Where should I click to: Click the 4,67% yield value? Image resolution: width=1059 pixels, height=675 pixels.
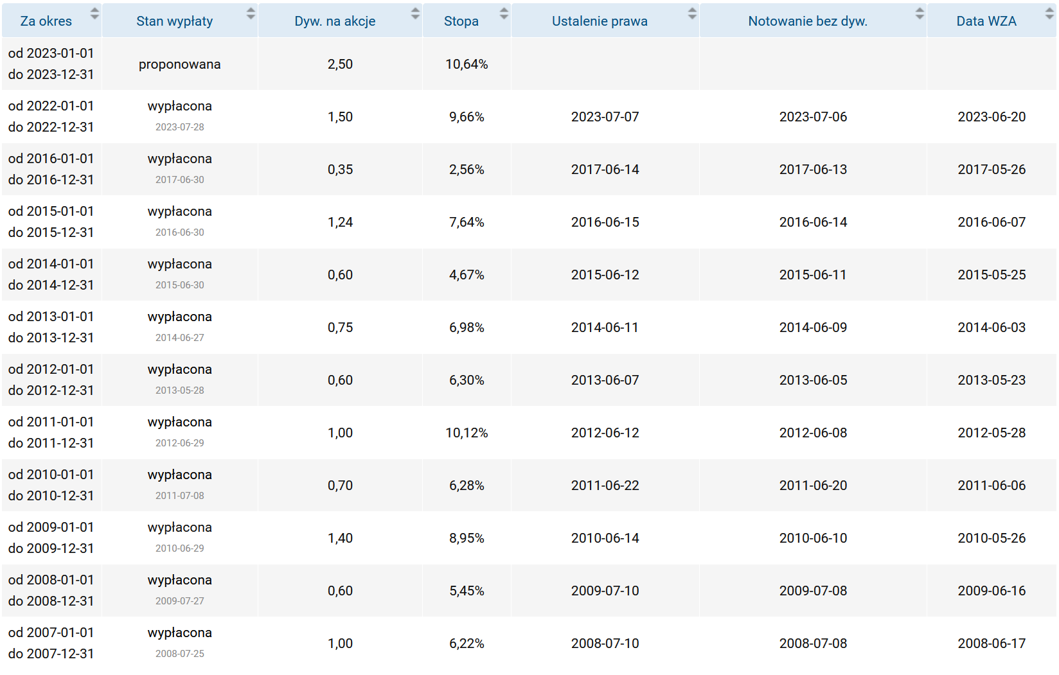click(467, 275)
